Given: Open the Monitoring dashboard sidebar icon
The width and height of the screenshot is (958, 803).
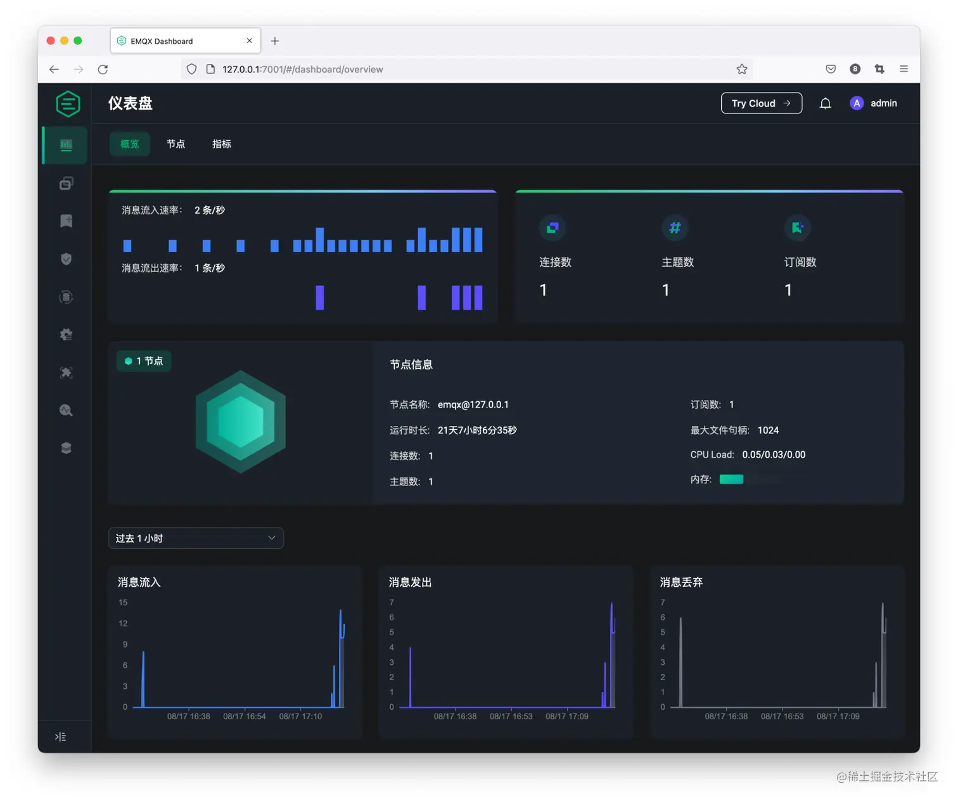Looking at the screenshot, I should click(x=66, y=145).
